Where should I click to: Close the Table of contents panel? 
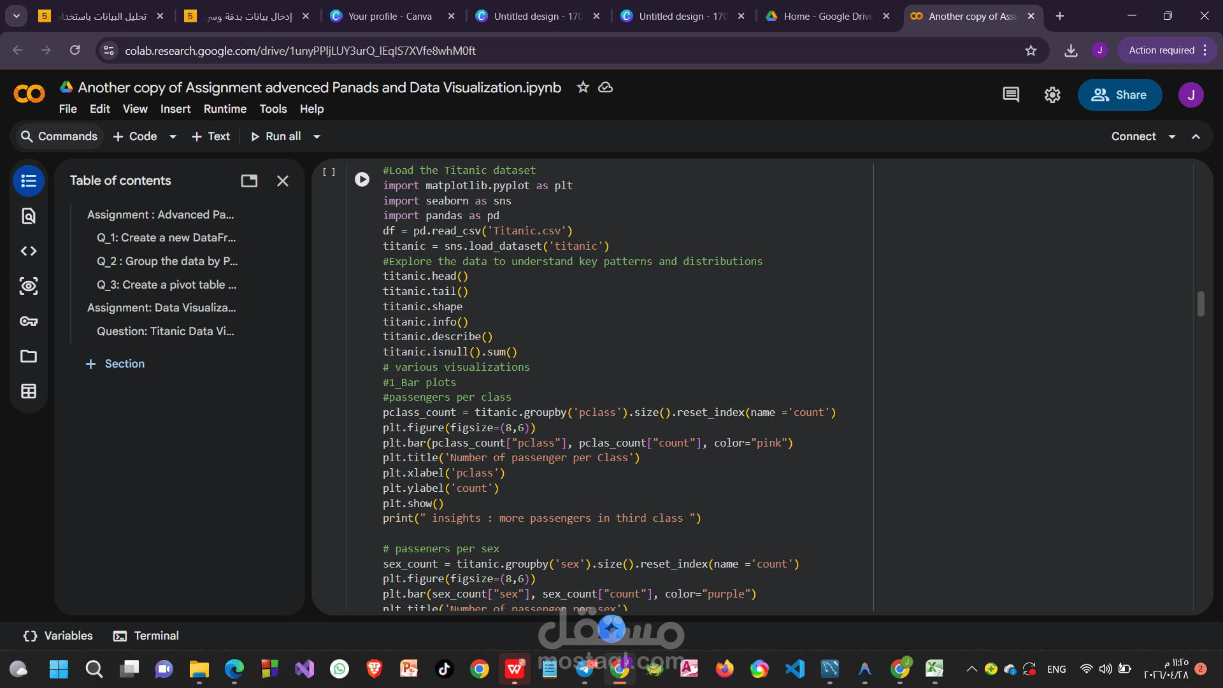coord(283,181)
